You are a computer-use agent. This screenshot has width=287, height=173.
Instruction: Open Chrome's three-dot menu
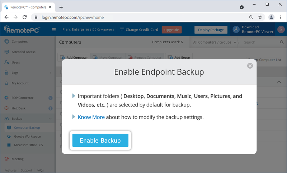click(x=281, y=17)
